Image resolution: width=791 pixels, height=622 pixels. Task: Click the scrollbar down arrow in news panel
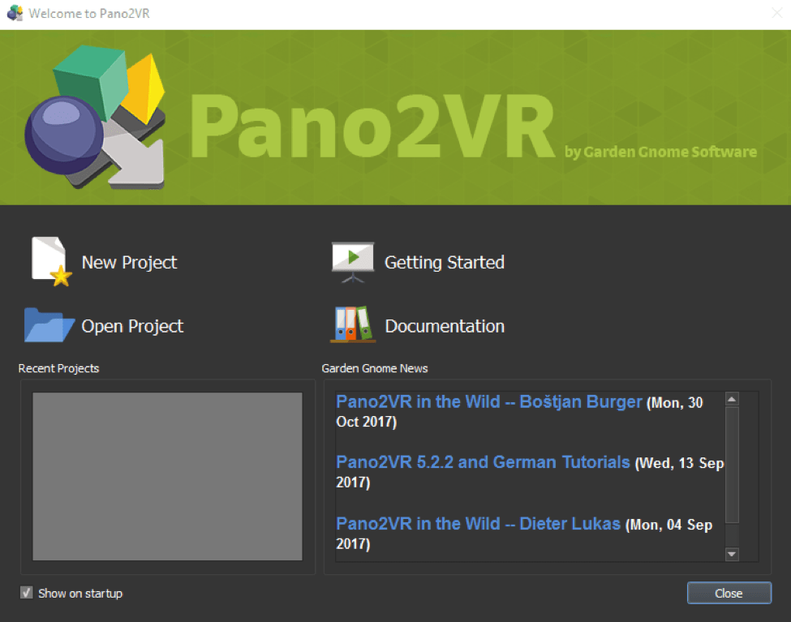732,555
